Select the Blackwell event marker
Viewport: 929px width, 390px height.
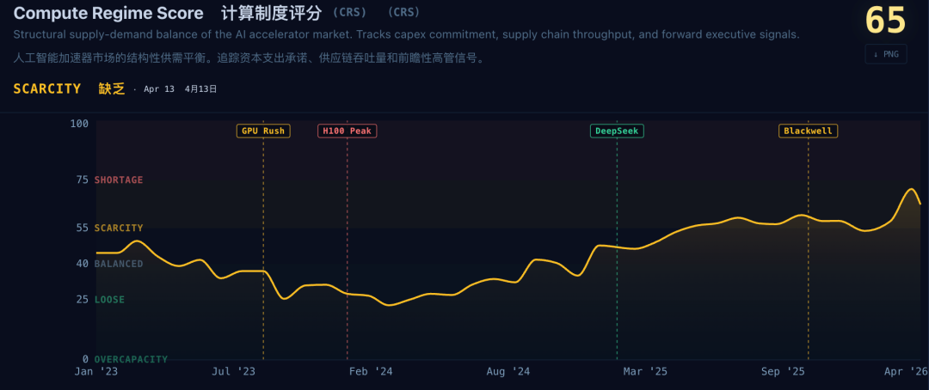[808, 131]
